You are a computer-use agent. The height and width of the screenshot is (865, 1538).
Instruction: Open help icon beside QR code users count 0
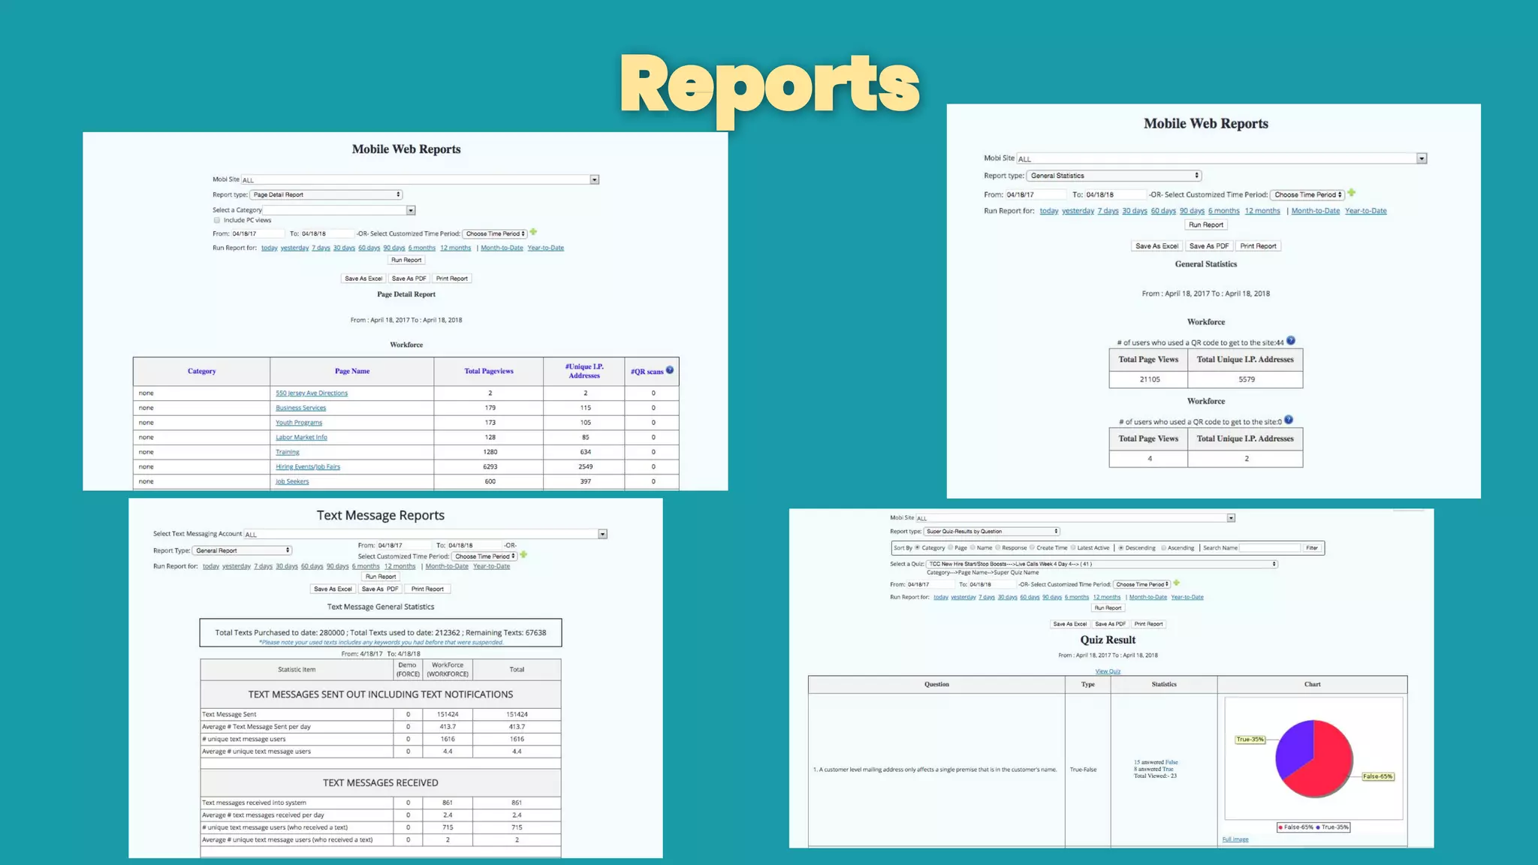1289,420
